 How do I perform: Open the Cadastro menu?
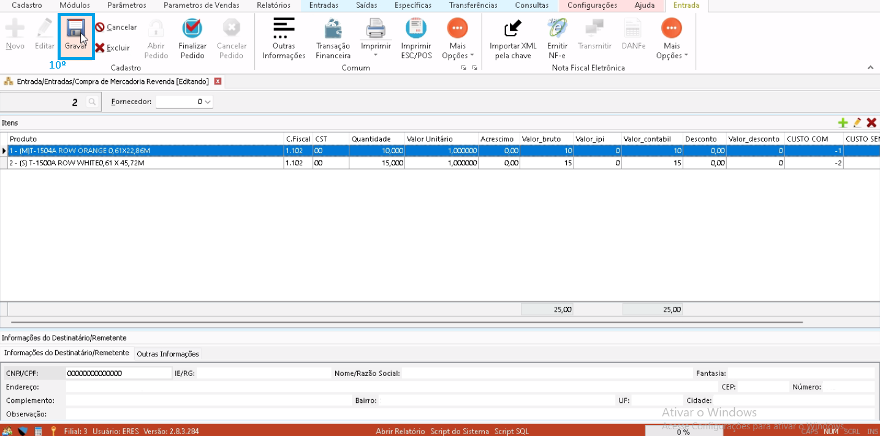(x=27, y=5)
